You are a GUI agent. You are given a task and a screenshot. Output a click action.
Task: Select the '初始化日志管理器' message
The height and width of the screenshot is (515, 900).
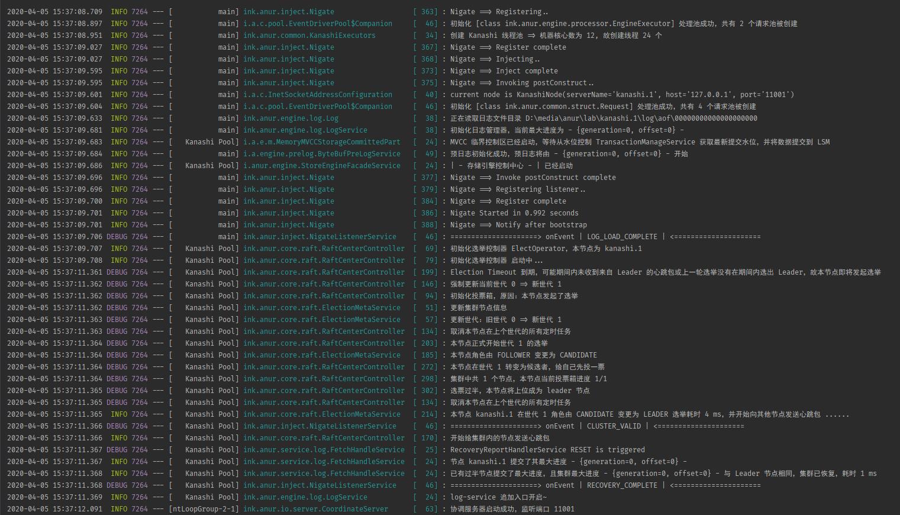tap(567, 130)
